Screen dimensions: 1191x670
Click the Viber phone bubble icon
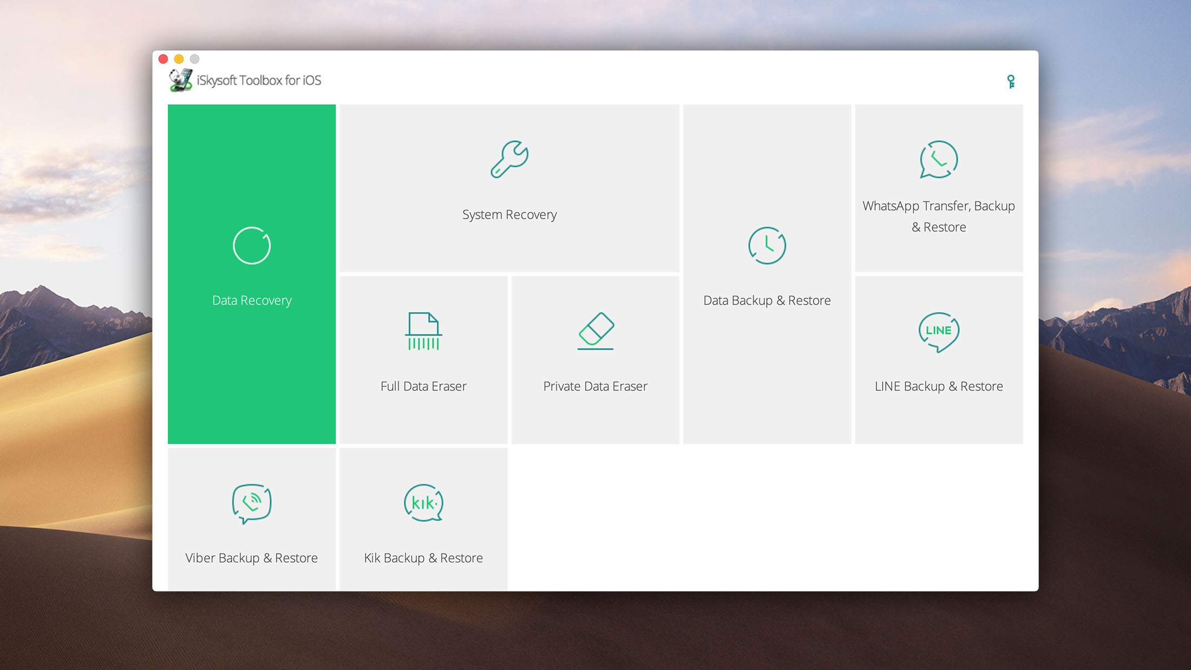252,504
